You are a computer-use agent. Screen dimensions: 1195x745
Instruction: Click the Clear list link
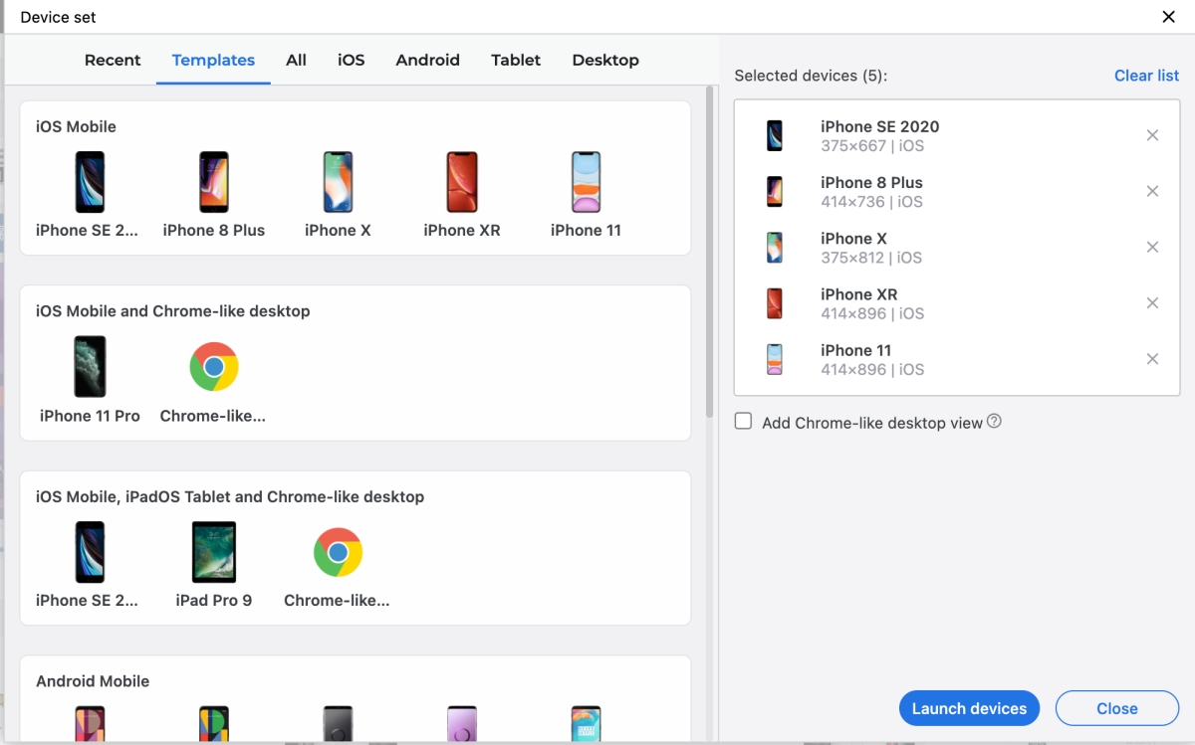[x=1146, y=76]
